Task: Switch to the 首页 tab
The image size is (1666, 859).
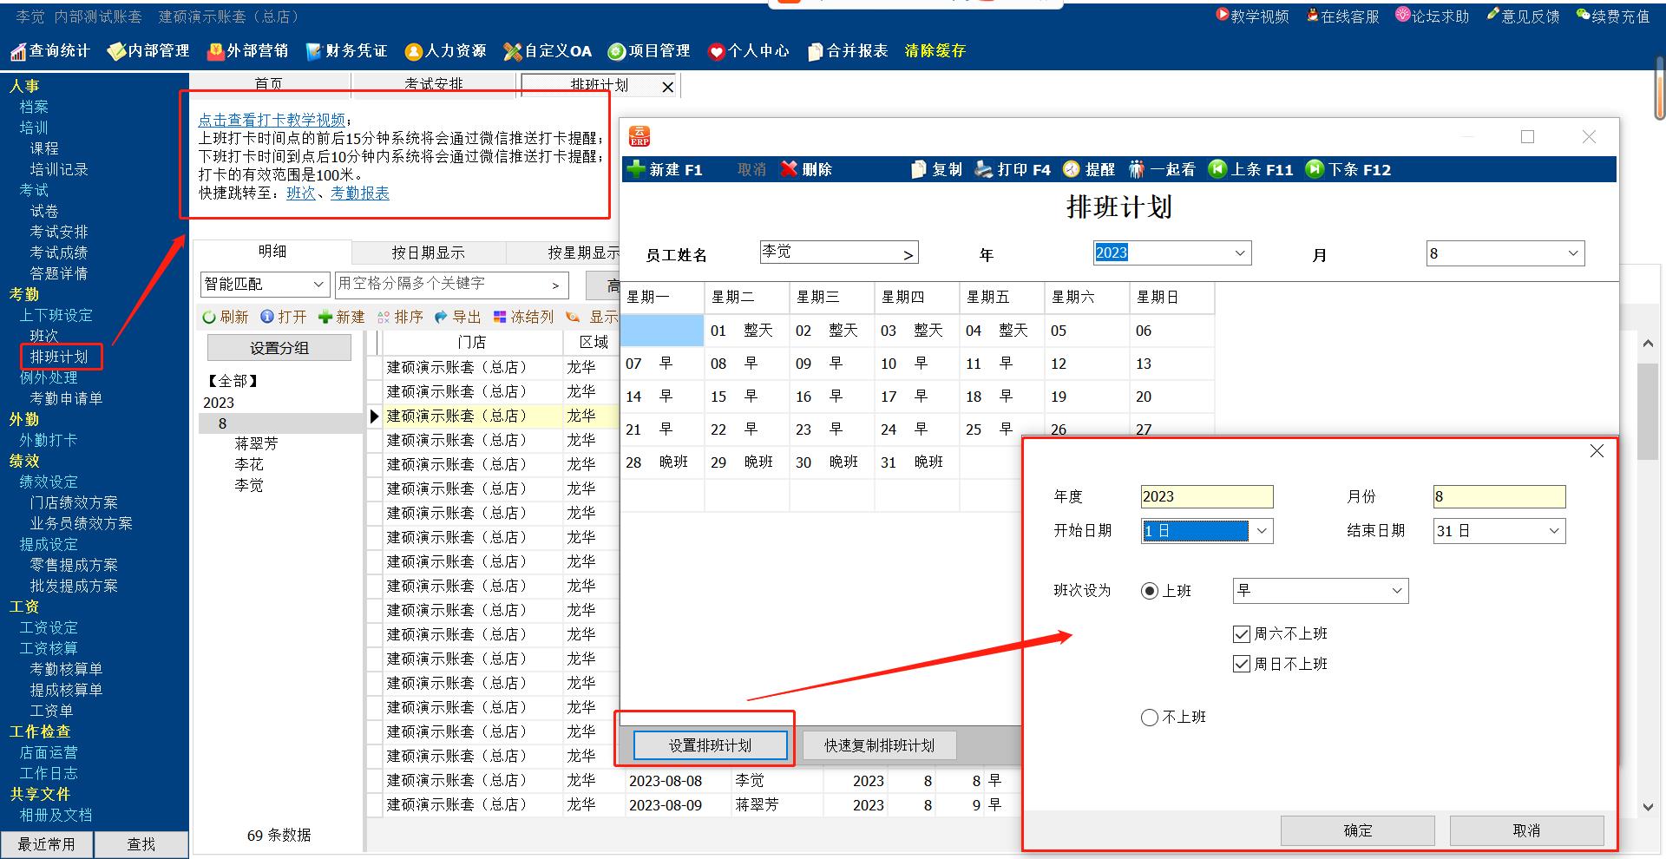Action: tap(269, 84)
